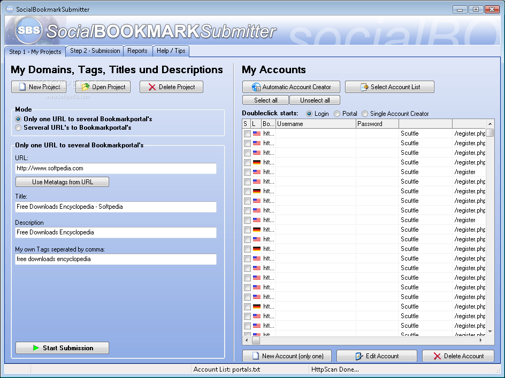Click into the URL input field
The image size is (505, 378).
116,168
